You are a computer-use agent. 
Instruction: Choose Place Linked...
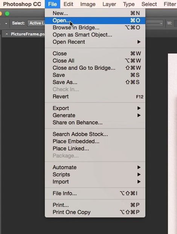(95, 148)
